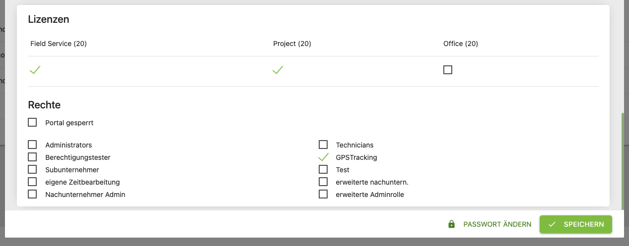The image size is (629, 246).
Task: Enable the Technicians role checkbox
Action: 323,145
